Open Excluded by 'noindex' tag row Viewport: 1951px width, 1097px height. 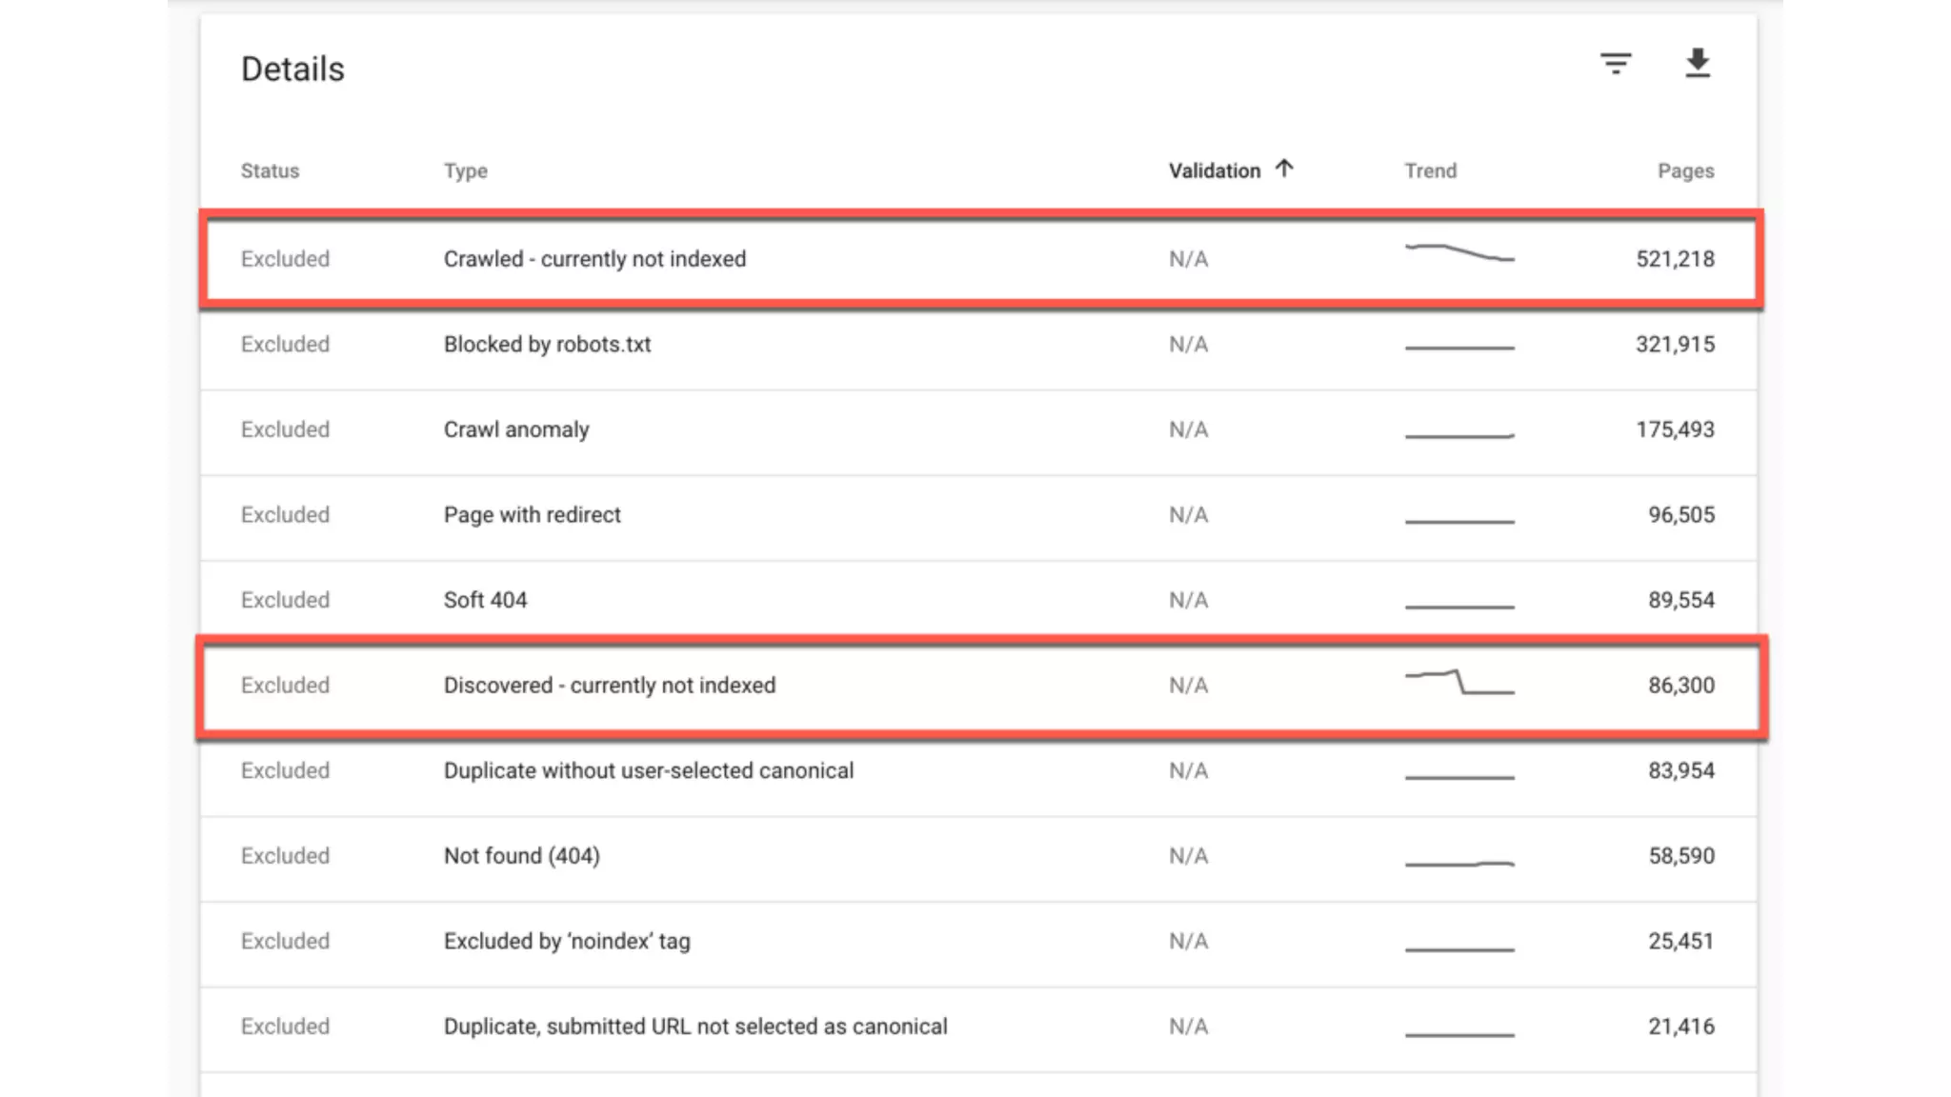[x=567, y=941]
